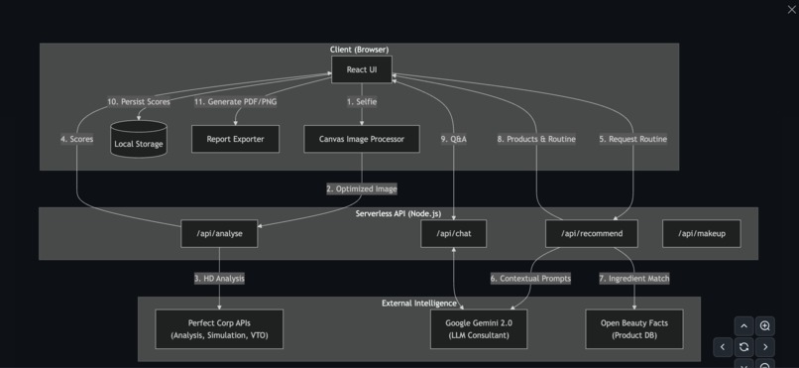Click the Canvas Image Processor node
The image size is (799, 368).
click(362, 139)
